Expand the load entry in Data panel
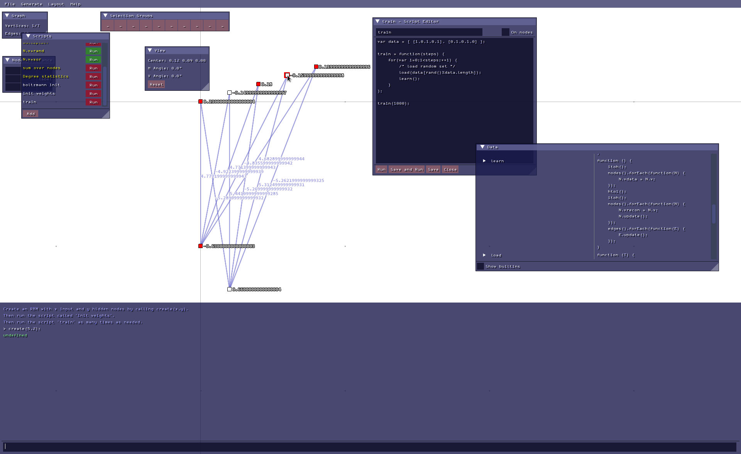The width and height of the screenshot is (741, 454). point(484,255)
